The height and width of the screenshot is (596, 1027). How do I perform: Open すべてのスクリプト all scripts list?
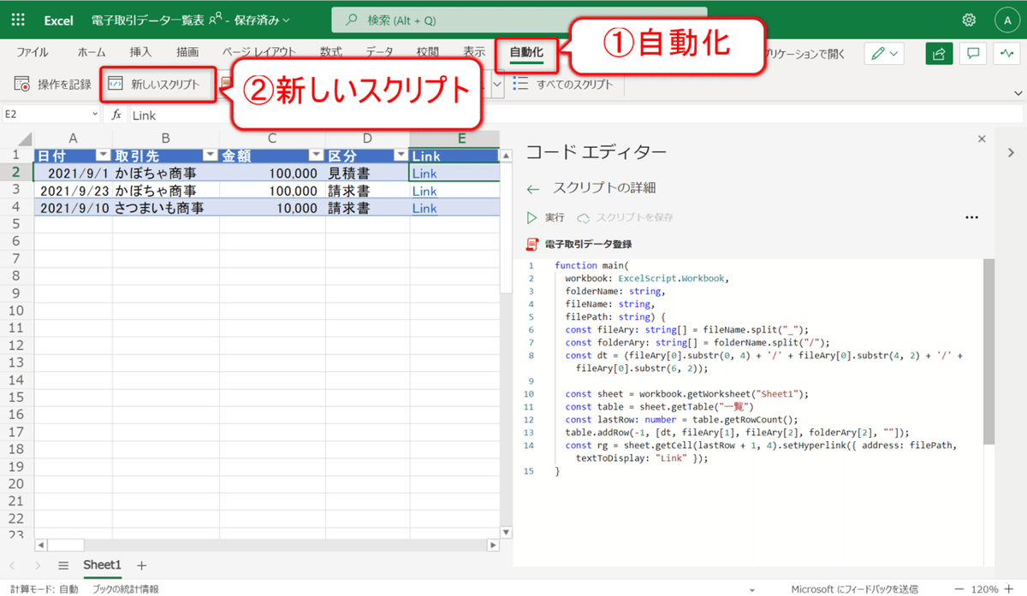(564, 85)
